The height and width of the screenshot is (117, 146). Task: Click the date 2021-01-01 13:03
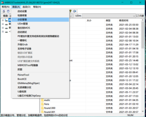coord(129,37)
